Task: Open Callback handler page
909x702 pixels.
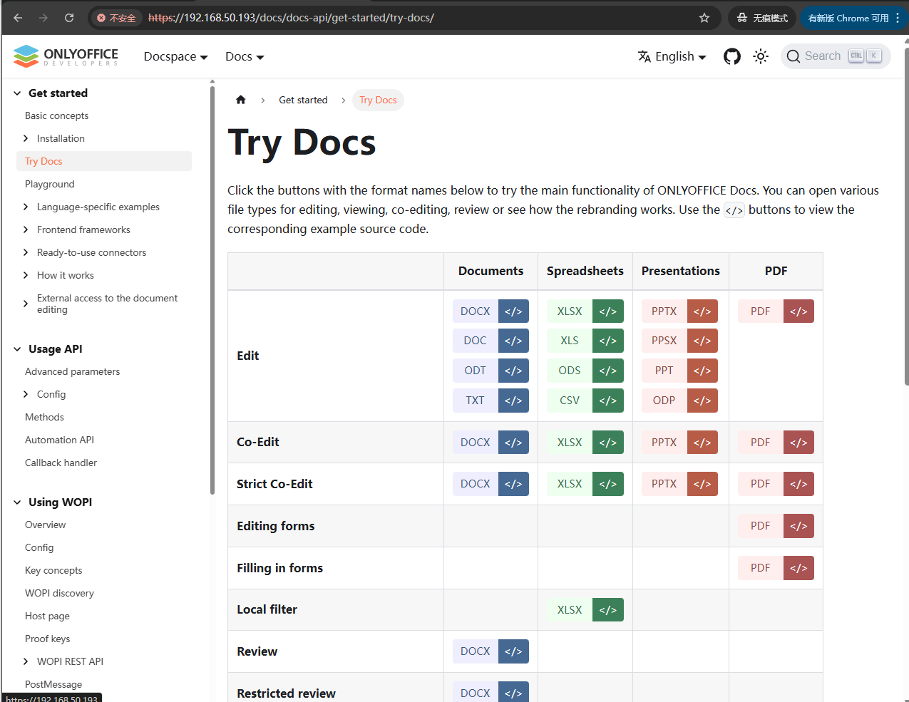Action: 61,463
